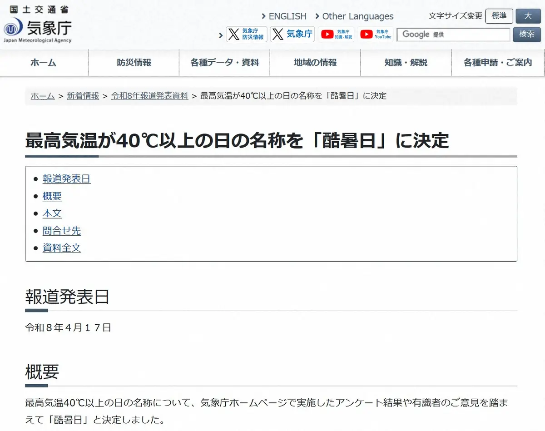Set text size to 大
Viewport: 545px width, 431px height.
pos(528,16)
